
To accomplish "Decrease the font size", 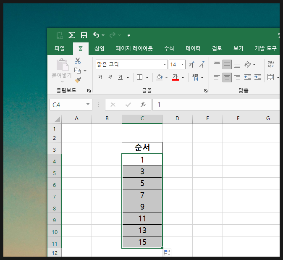I will pos(202,64).
